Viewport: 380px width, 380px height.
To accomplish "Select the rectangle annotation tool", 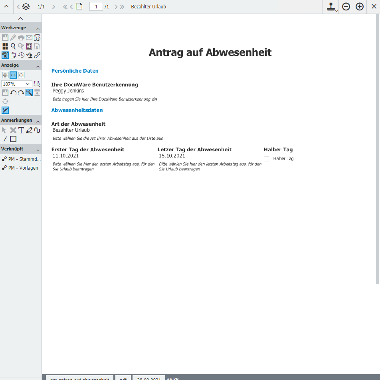I will 13,139.
